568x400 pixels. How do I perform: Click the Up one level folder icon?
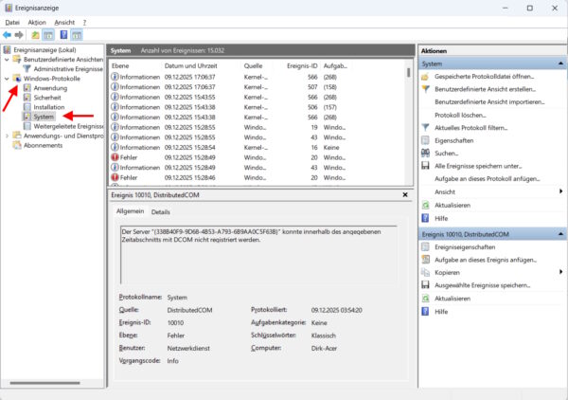click(x=35, y=35)
